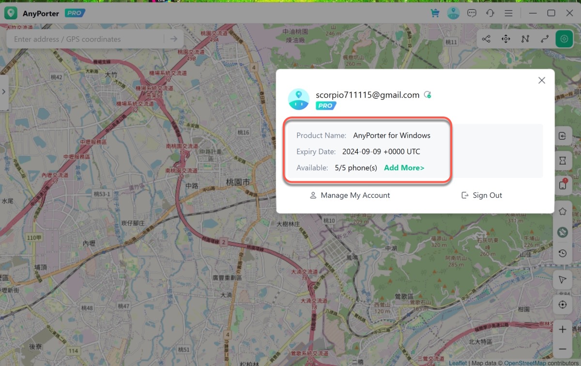Click the paper-plane location arrow icon
581x366 pixels.
(562, 280)
